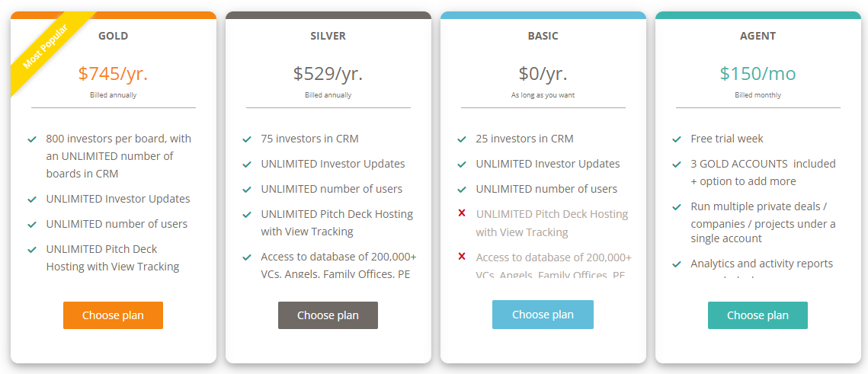
Task: Click red X beside Basic database access
Action: [x=462, y=256]
